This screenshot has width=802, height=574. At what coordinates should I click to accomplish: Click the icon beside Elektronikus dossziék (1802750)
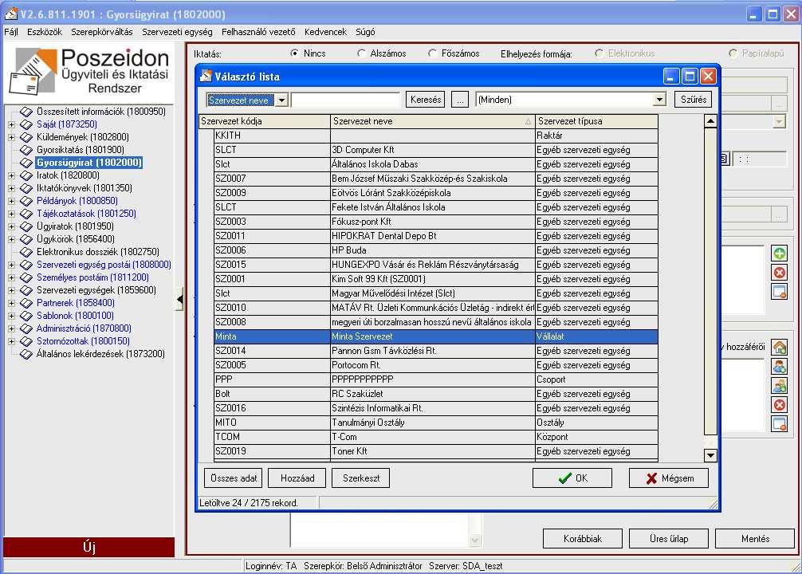pos(26,252)
